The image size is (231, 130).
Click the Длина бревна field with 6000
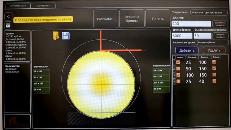tap(182, 36)
